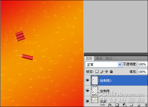The image size is (148, 107).
Task: Create new adjustment layer half-circle icon
Action: [x=124, y=105]
